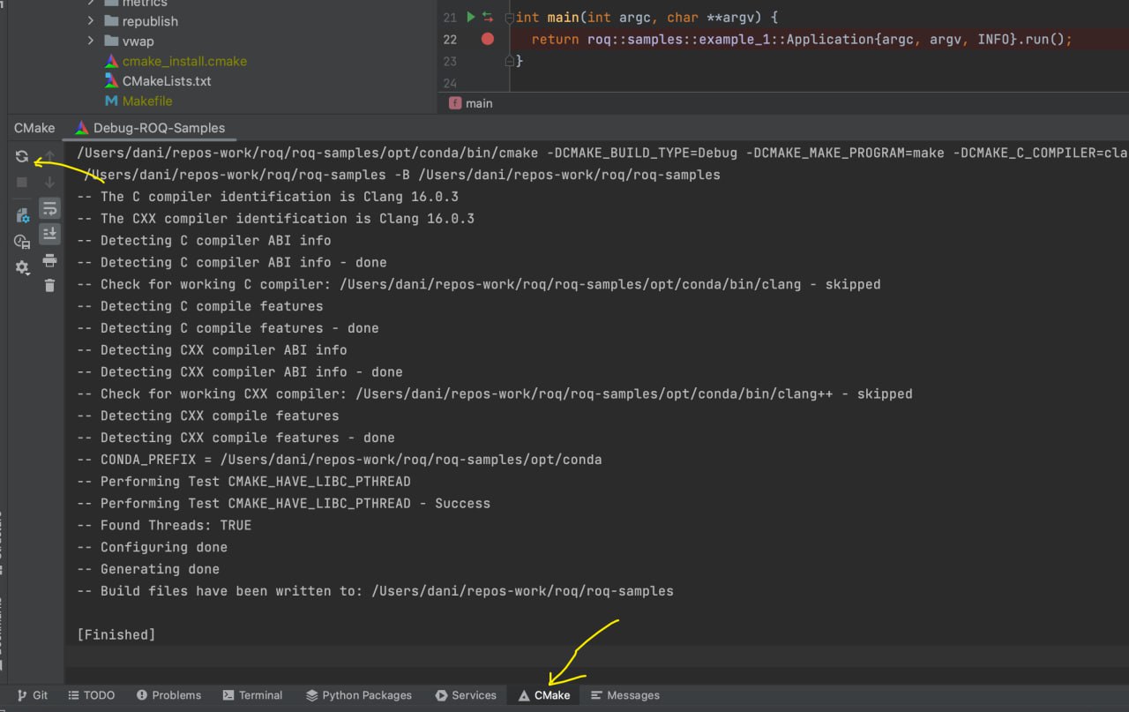Open cmake_install.cmake file

click(176, 61)
